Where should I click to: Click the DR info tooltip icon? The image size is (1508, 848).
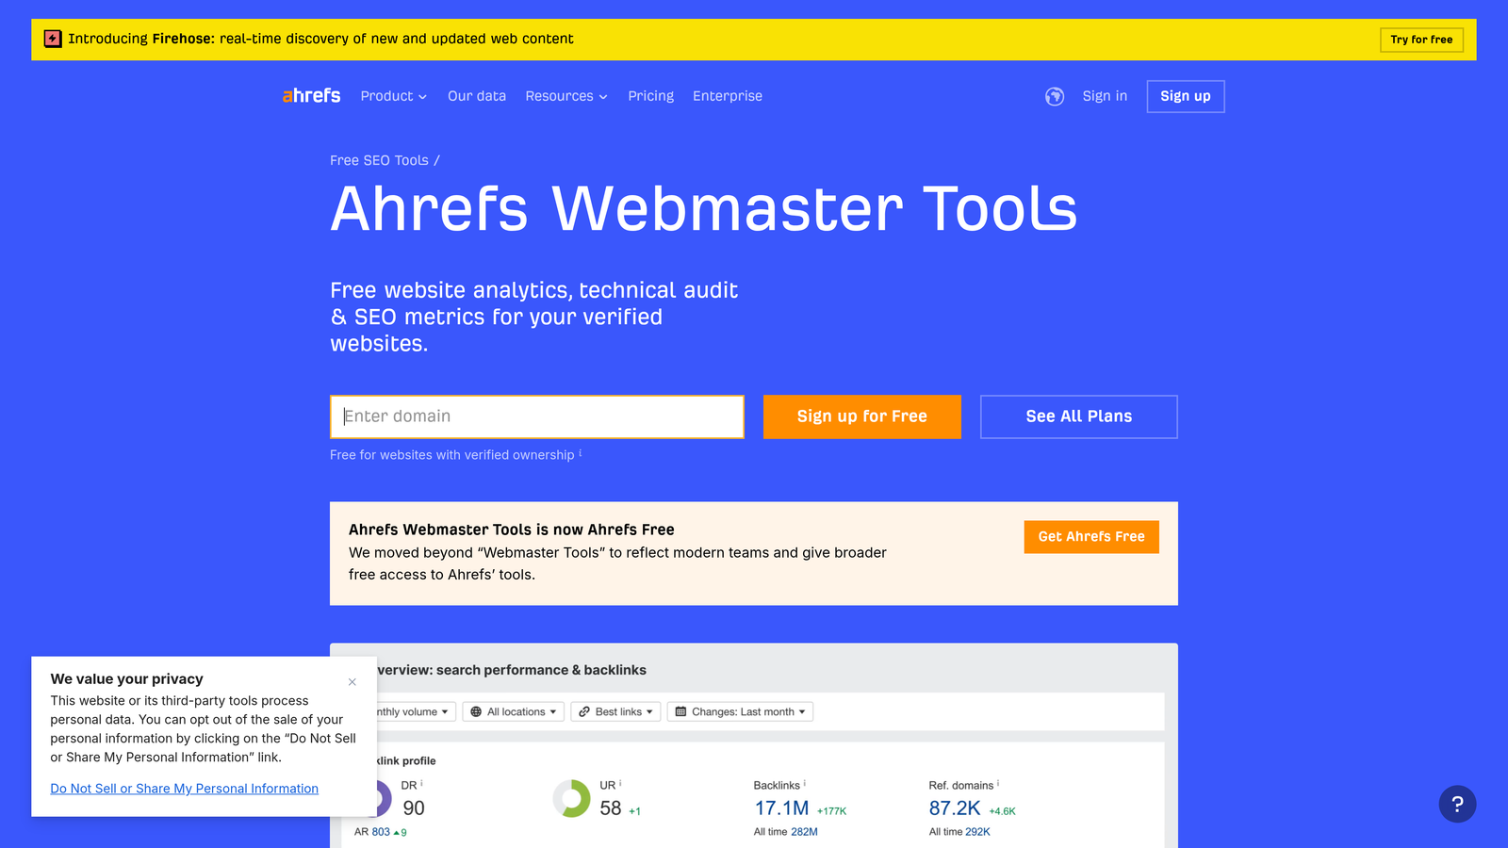422,782
